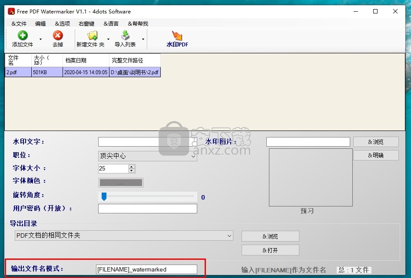The height and width of the screenshot is (278, 411).
Task: Click the 用户密码 password input field
Action: pyautogui.click(x=148, y=209)
